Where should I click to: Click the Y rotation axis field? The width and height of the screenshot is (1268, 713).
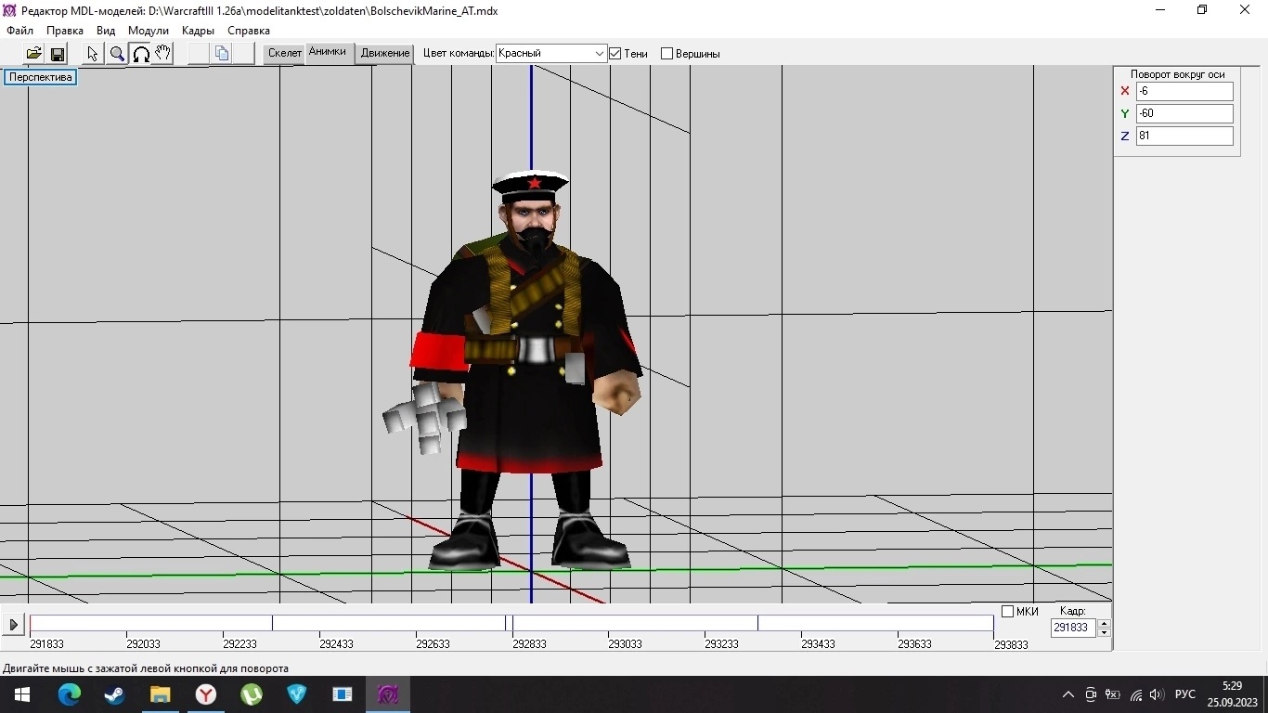tap(1184, 113)
